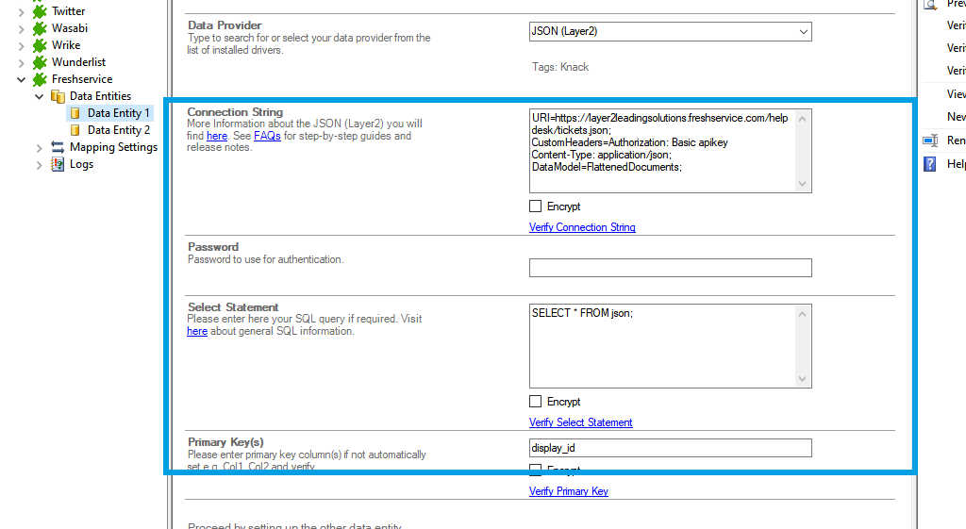The width and height of the screenshot is (966, 529).
Task: Click connection string scrollbar up arrow
Action: (x=802, y=119)
